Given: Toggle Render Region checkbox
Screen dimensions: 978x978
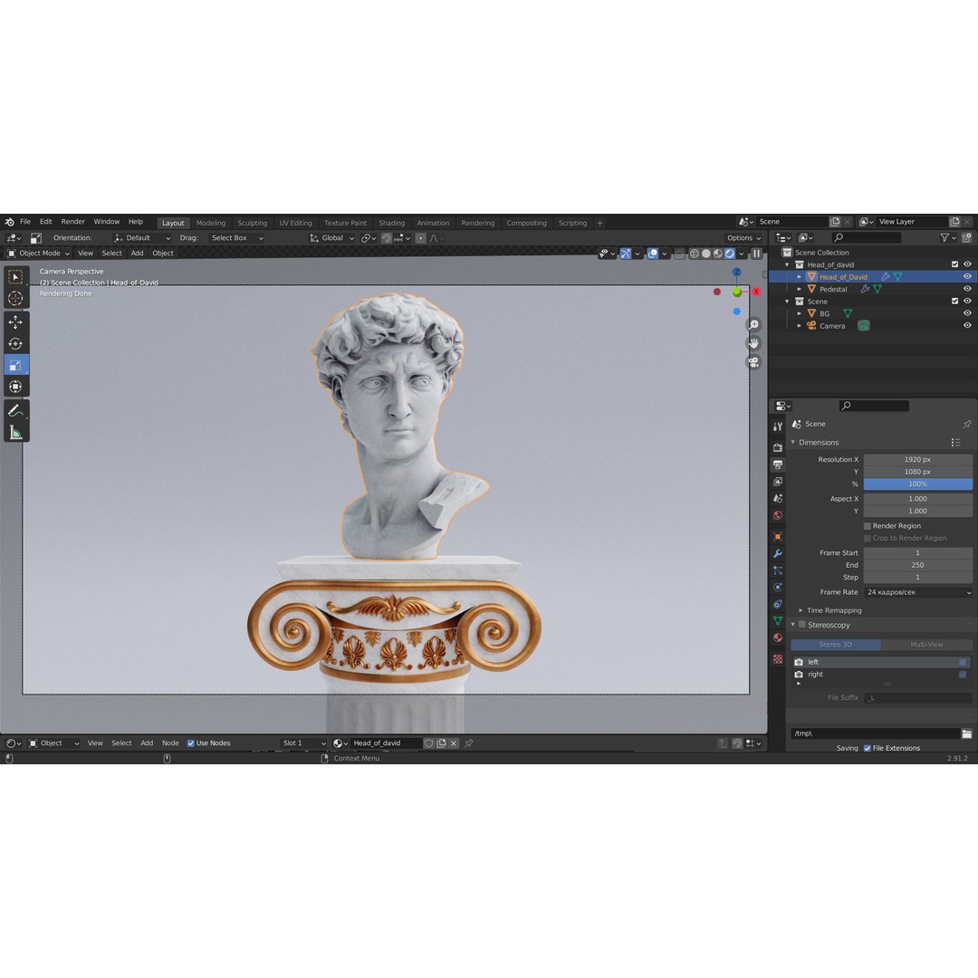Looking at the screenshot, I should point(868,526).
